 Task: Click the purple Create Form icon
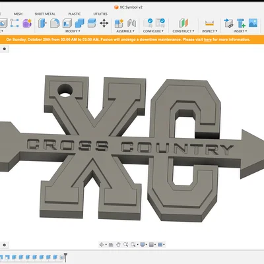(27, 23)
